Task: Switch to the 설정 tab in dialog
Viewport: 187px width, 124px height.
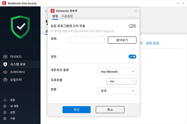Action: [55, 16]
